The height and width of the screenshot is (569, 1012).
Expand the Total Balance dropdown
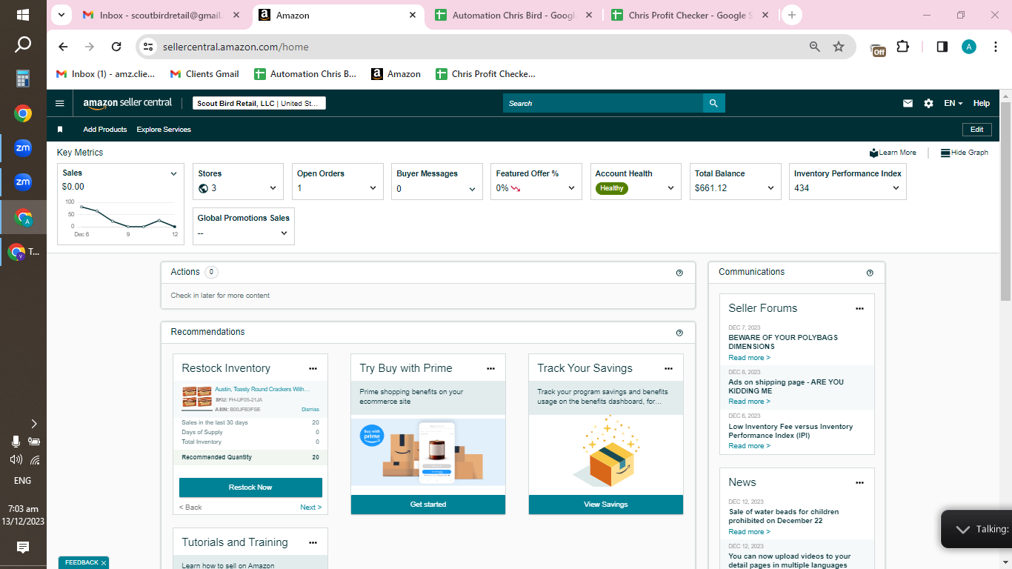click(x=770, y=188)
